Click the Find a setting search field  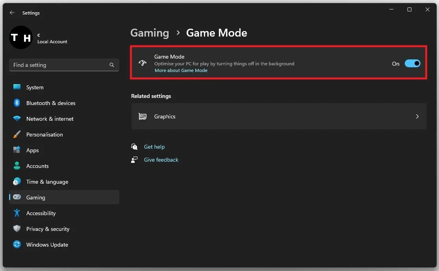click(64, 65)
